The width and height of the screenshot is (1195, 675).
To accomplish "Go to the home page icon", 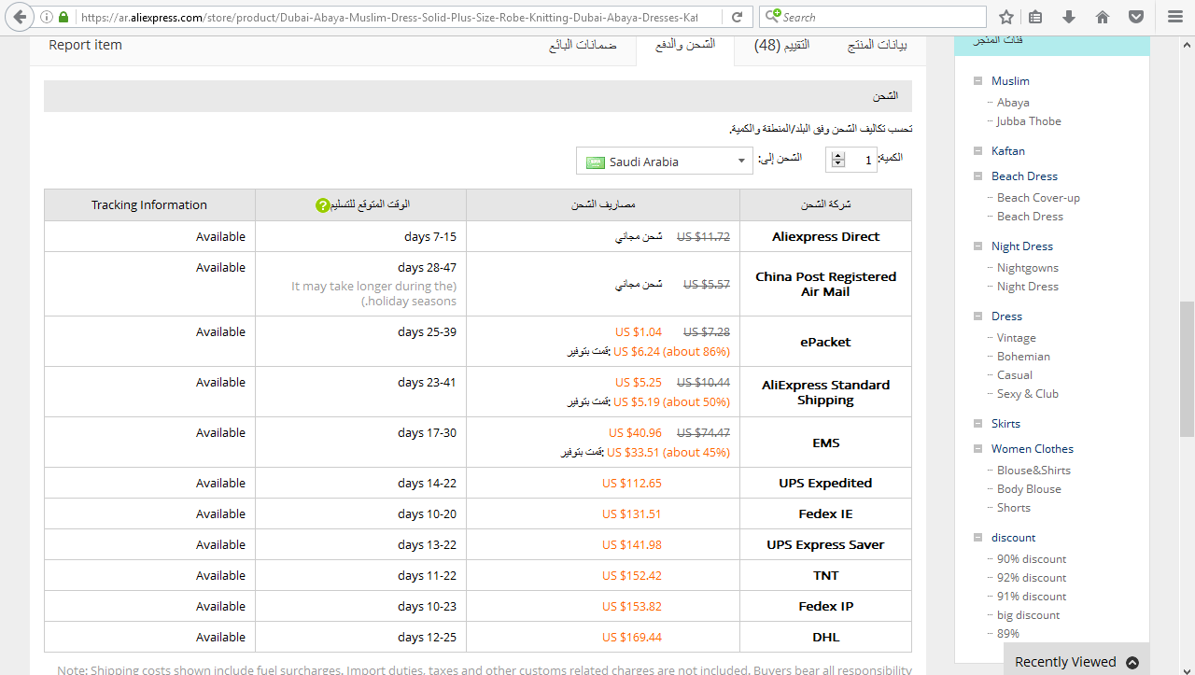I will point(1103,17).
